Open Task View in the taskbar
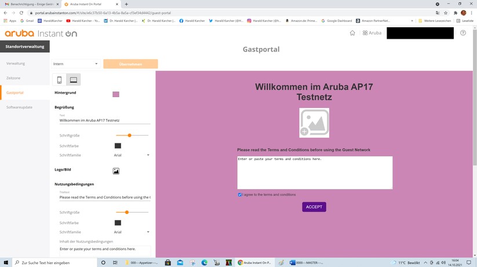The image size is (477, 267). click(x=115, y=262)
